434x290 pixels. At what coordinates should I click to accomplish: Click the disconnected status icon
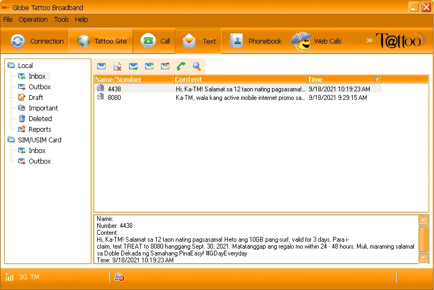coord(120,277)
